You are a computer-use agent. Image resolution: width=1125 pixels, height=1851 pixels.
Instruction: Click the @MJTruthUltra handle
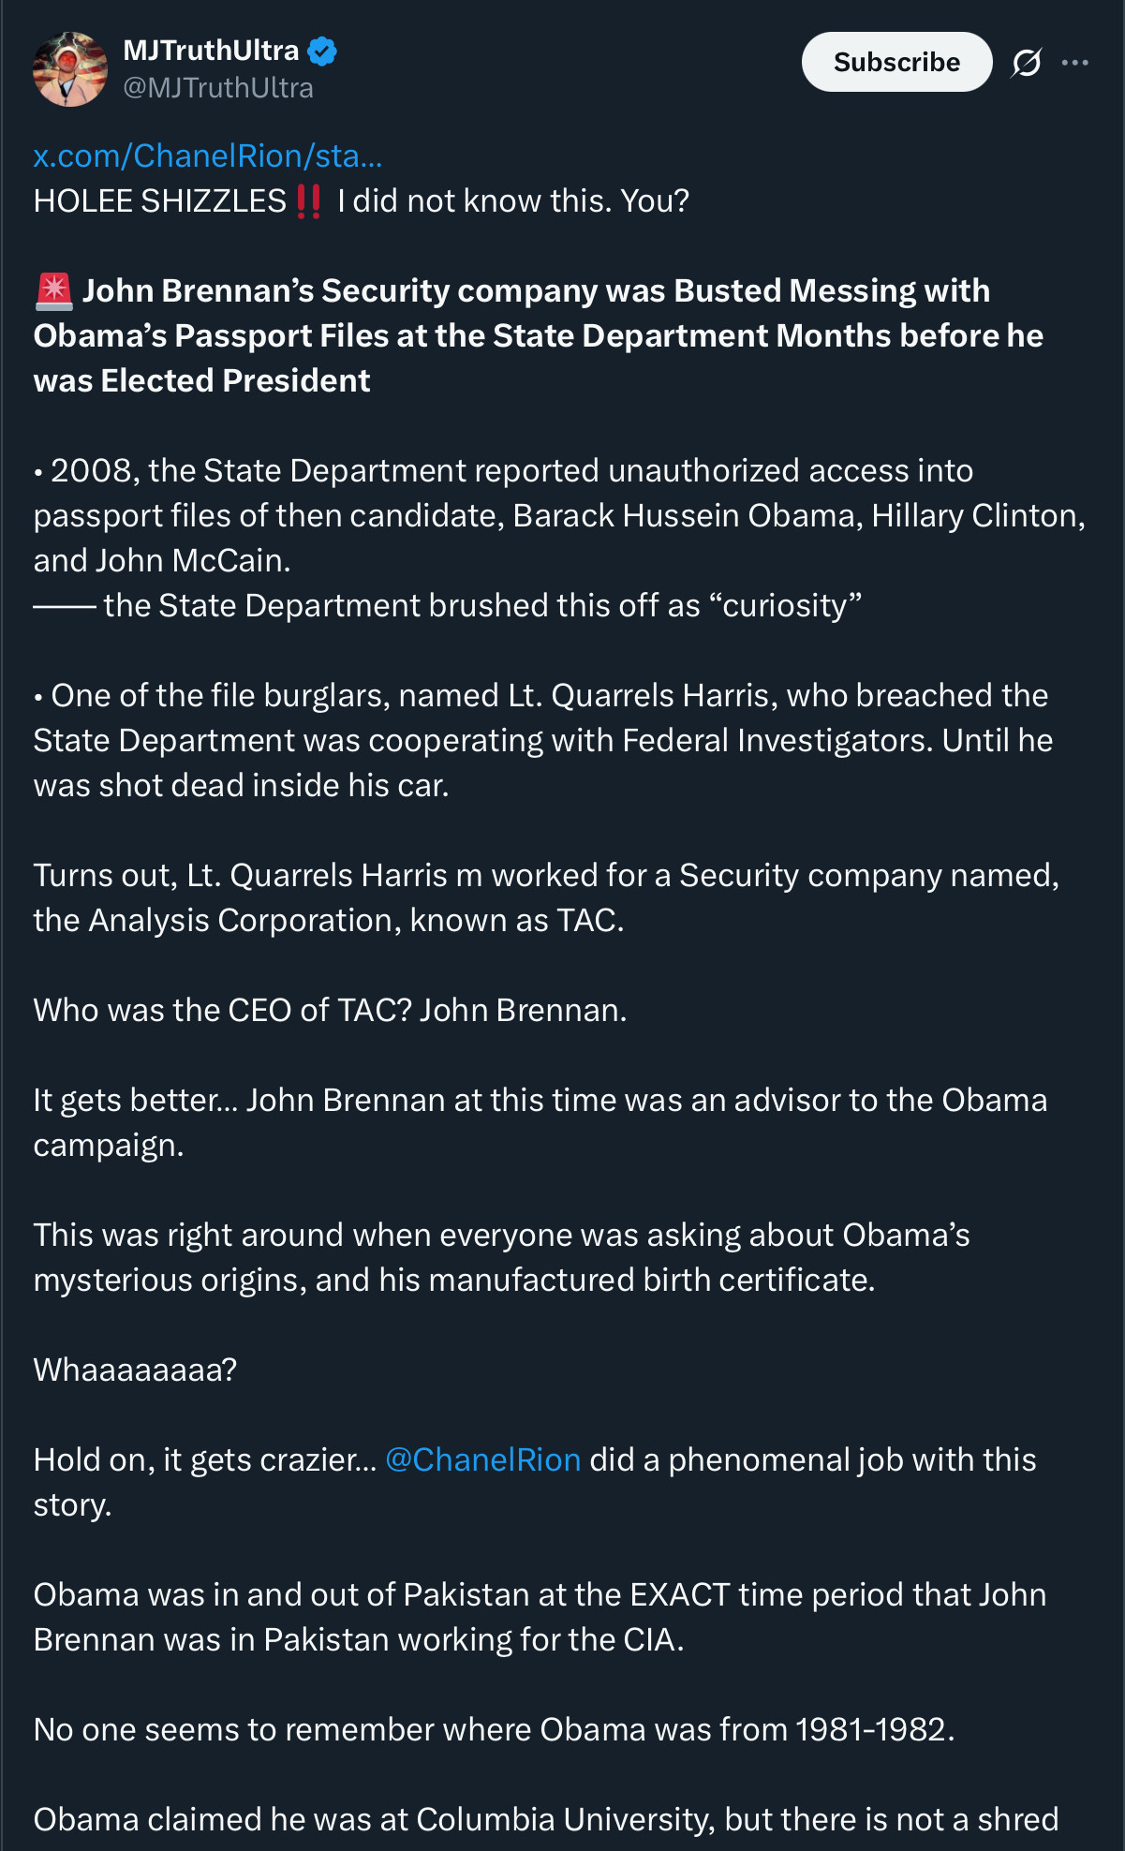(218, 88)
